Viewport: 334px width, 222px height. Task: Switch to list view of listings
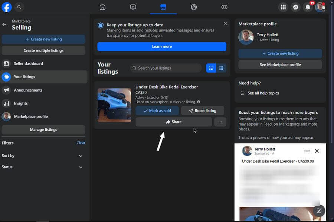pyautogui.click(x=211, y=68)
